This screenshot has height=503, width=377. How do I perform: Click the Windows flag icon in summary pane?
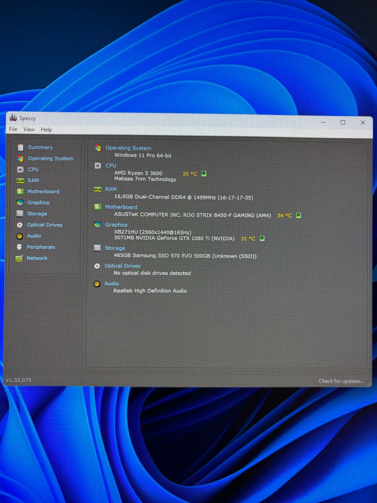tap(98, 148)
